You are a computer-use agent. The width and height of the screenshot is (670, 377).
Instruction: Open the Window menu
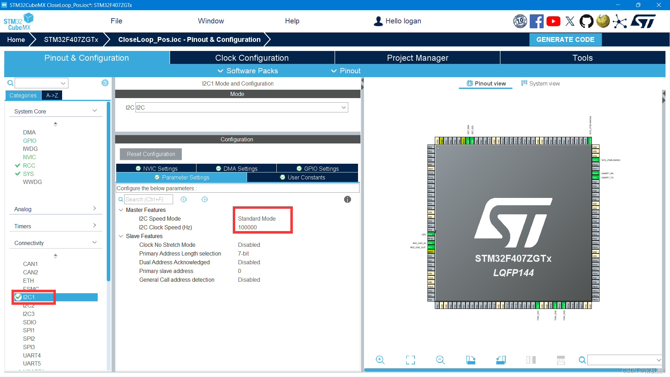[211, 21]
